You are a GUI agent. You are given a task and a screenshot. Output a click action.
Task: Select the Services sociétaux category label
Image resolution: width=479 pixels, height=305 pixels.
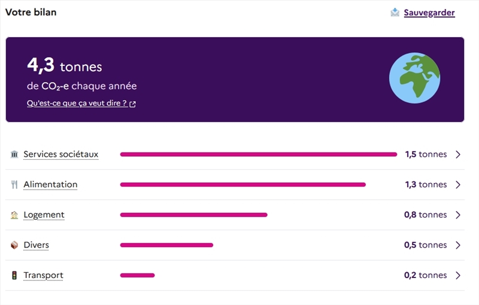(x=61, y=154)
